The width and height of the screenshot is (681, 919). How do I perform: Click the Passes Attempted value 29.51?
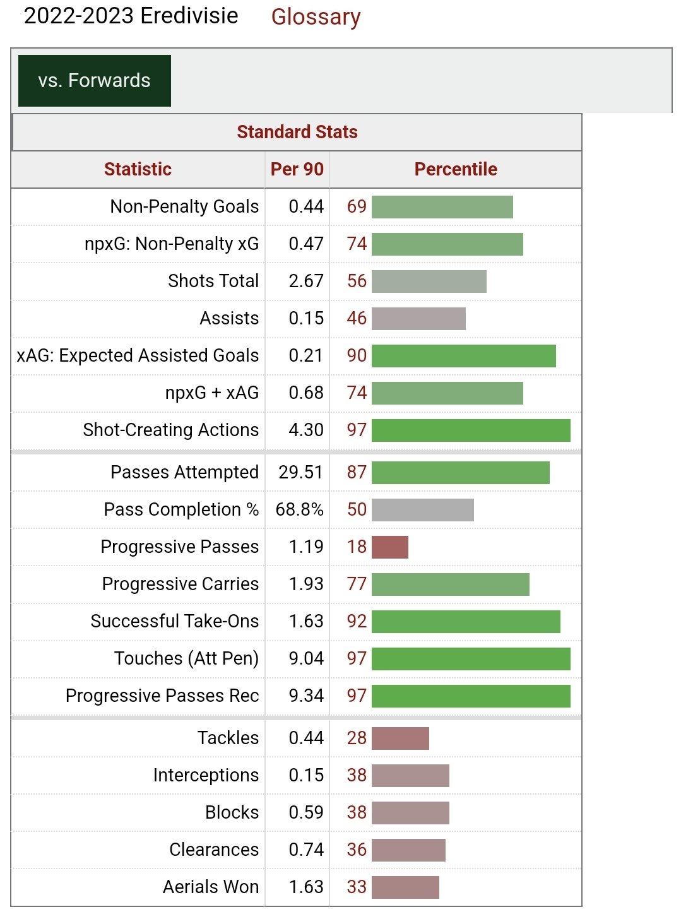point(300,473)
